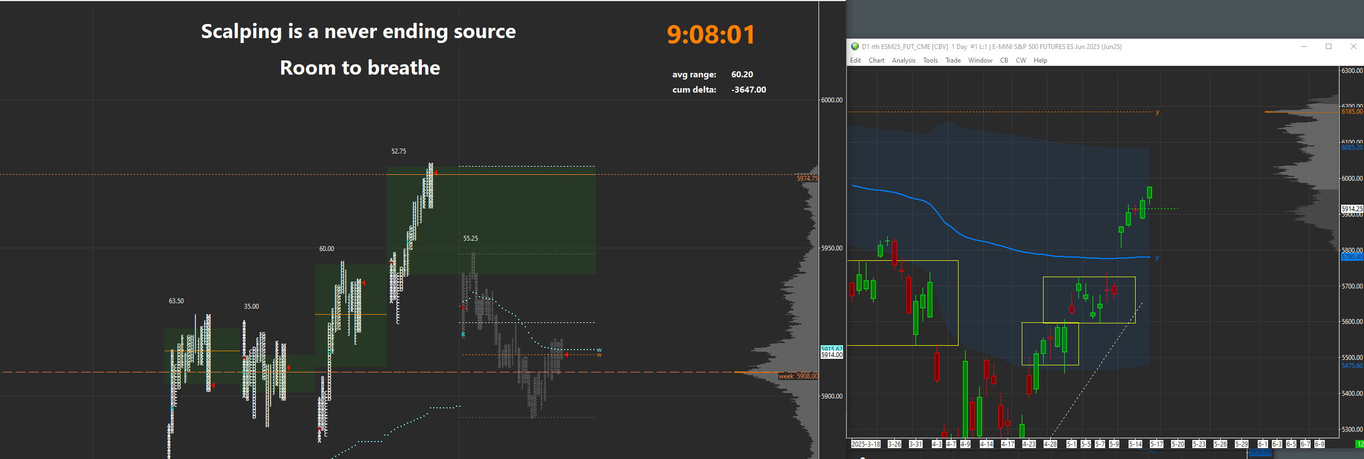Click the 5600.00 price scale label
1364x459 pixels.
click(1352, 322)
